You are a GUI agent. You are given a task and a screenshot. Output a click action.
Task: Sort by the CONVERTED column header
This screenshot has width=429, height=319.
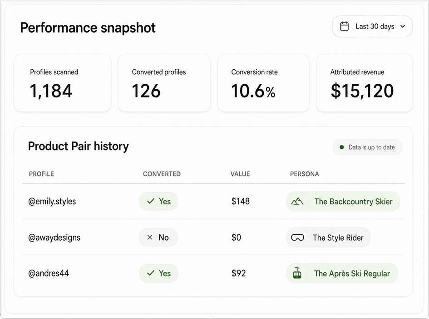click(x=162, y=174)
